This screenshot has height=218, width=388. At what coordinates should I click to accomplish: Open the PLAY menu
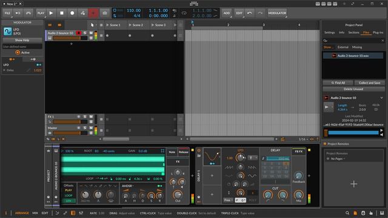coord(41,13)
